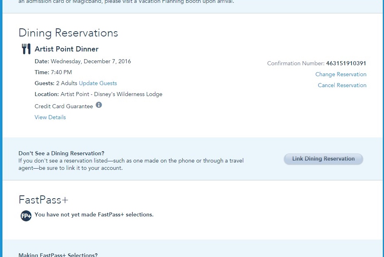The width and height of the screenshot is (384, 257).
Task: Click the "Don't See a Dining Reservation?" heading
Action: tap(61, 153)
